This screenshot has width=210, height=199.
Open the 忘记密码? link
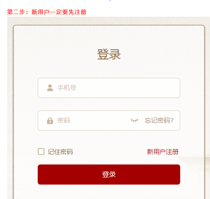click(159, 120)
